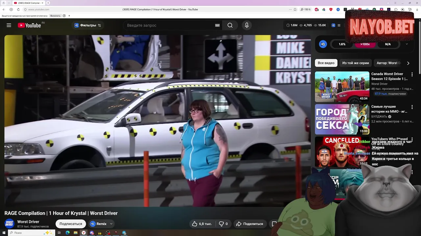Image resolution: width=421 pixels, height=236 pixels.
Task: Open the on-screen keyboard icon in search
Action: point(217,25)
